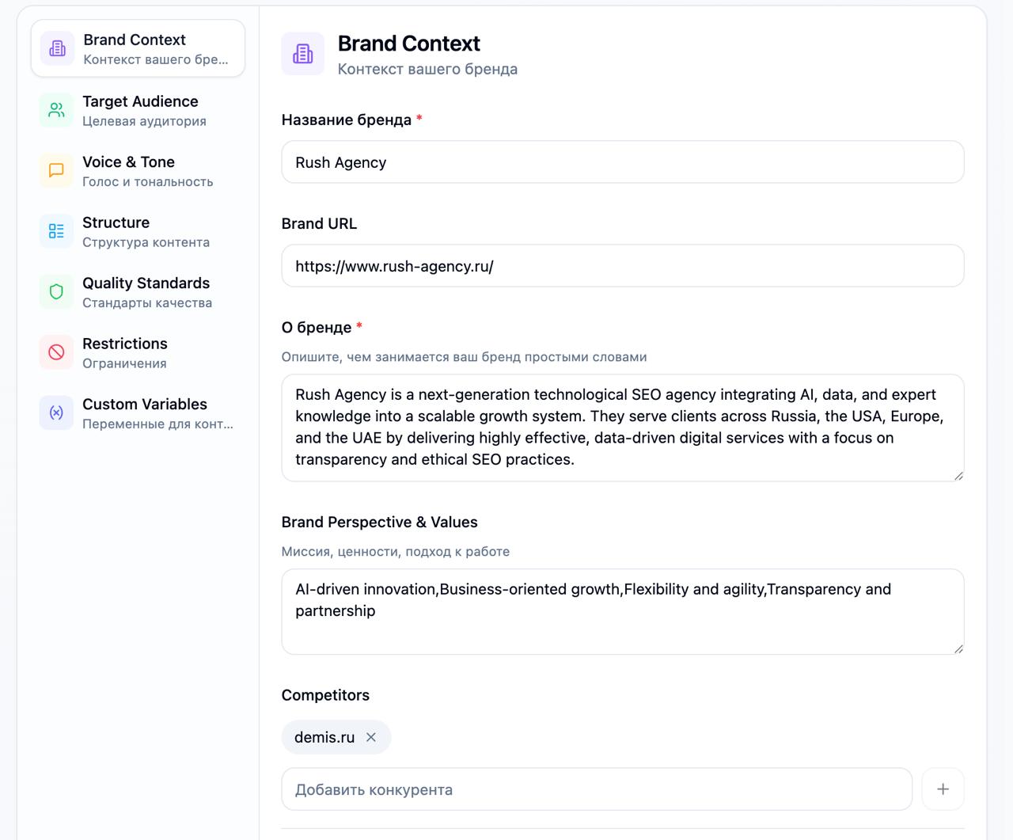This screenshot has width=1013, height=840.
Task: Click the Brand Perspective & Values textarea
Action: (622, 611)
